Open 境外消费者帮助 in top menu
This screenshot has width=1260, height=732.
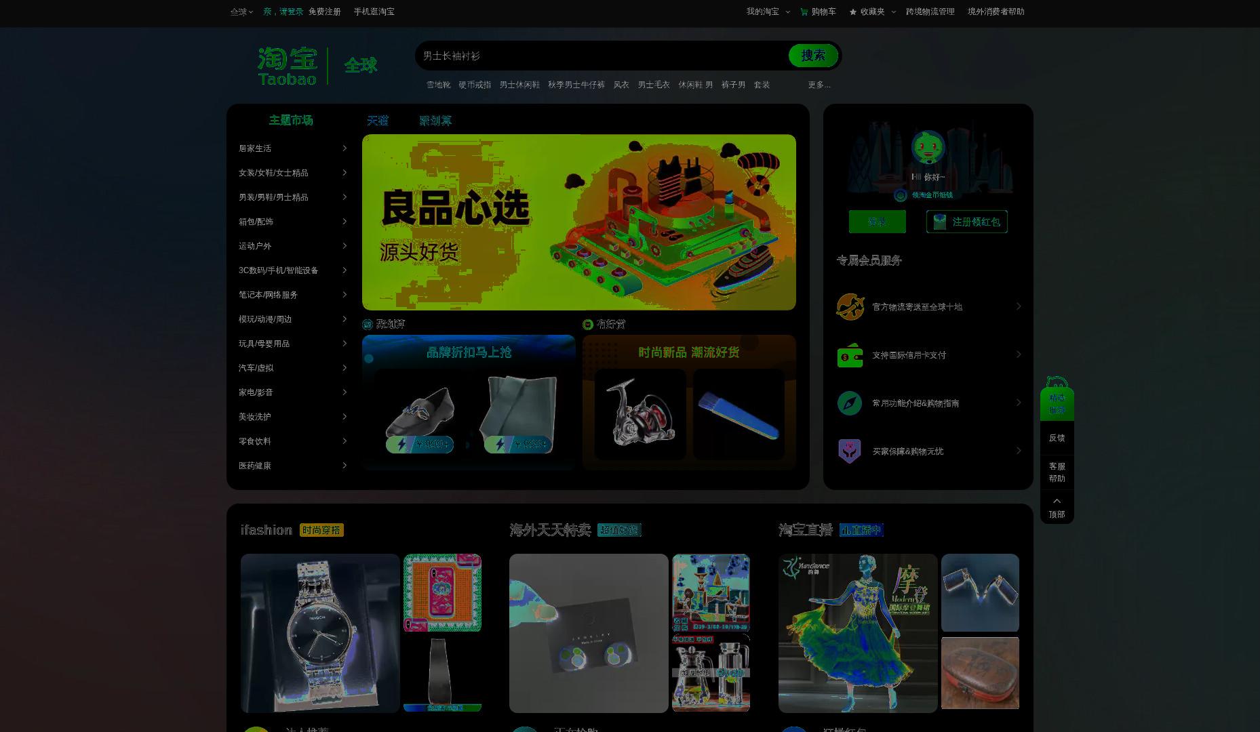point(996,12)
